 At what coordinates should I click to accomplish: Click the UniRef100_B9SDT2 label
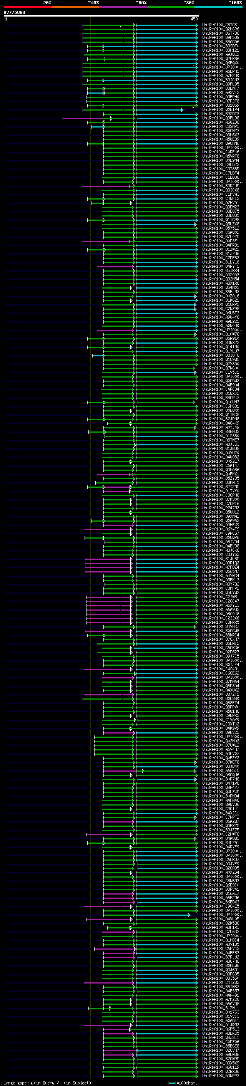(220, 114)
